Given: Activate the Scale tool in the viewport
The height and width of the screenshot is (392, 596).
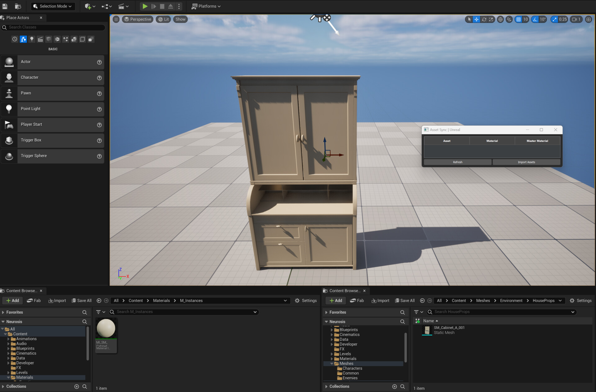Looking at the screenshot, I should (491, 19).
